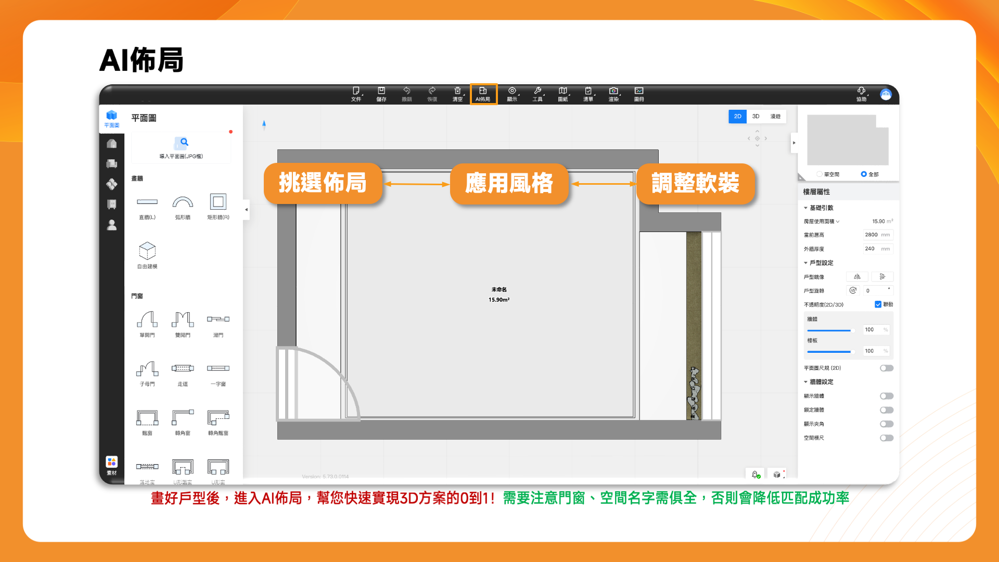Click the 45° rotate floorplan icon
The image size is (999, 562).
[853, 290]
